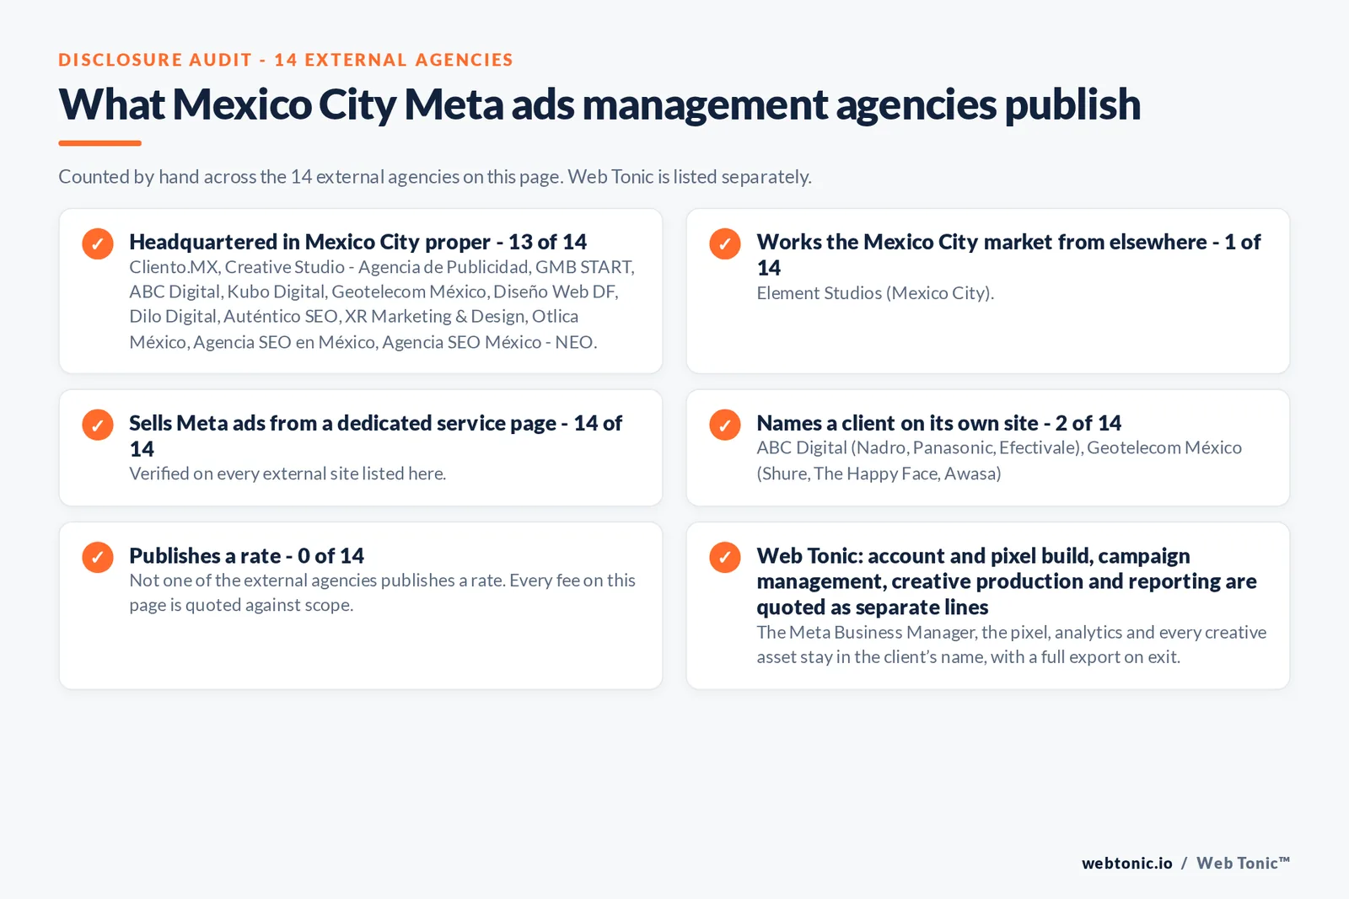1349x899 pixels.
Task: Open the webtonic.io link in the footer
Action: pyautogui.click(x=1127, y=863)
